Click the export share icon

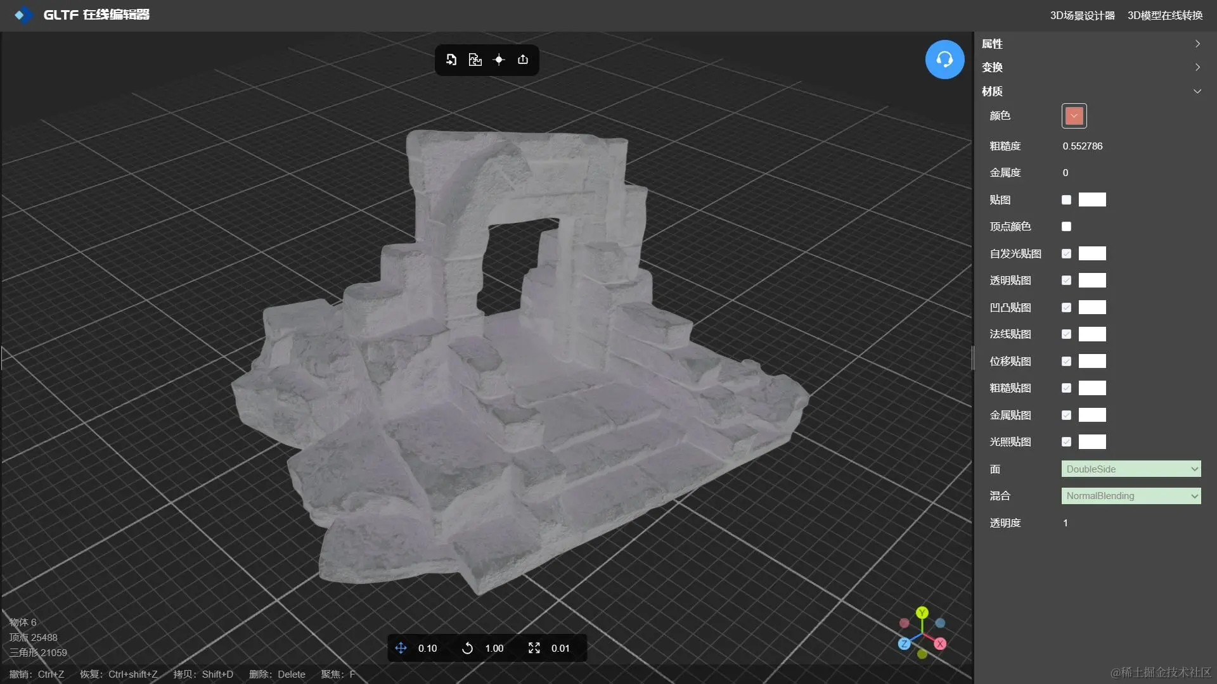click(x=523, y=60)
